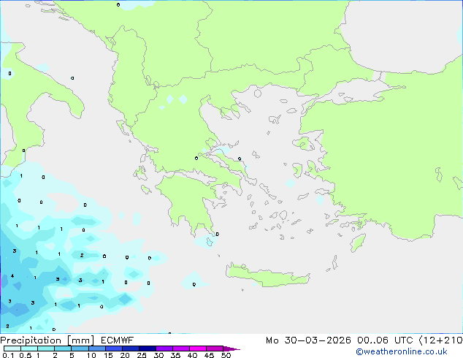Screen dimensions: 463x358
Task: Click the '40' legend scale label
Action: [x=192, y=355]
